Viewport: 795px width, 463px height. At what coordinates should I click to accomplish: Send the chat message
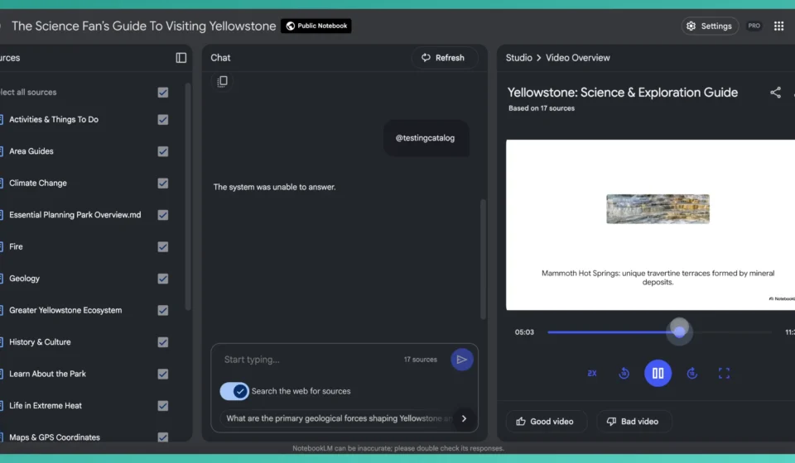point(461,360)
